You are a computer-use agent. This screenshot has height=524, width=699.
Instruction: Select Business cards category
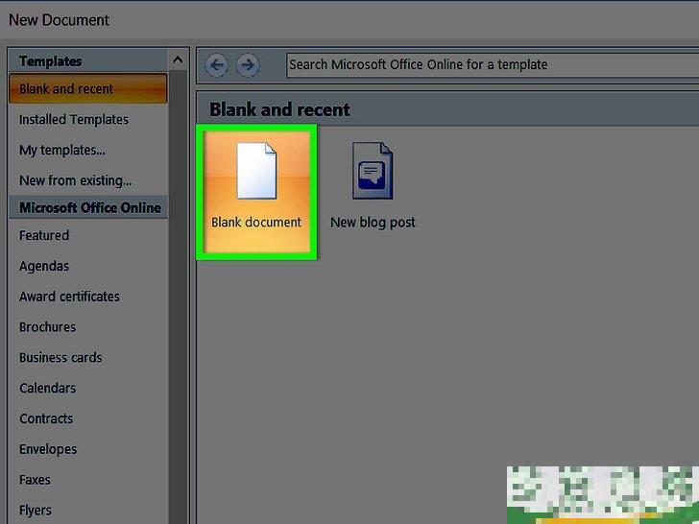click(60, 358)
